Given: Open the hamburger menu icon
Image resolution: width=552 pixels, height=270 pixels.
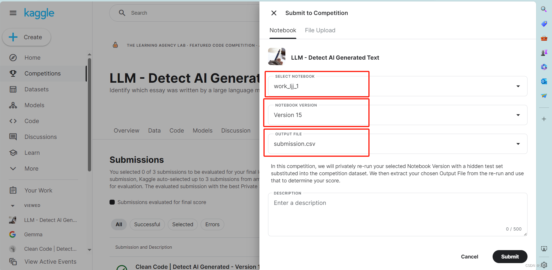Looking at the screenshot, I should [13, 13].
